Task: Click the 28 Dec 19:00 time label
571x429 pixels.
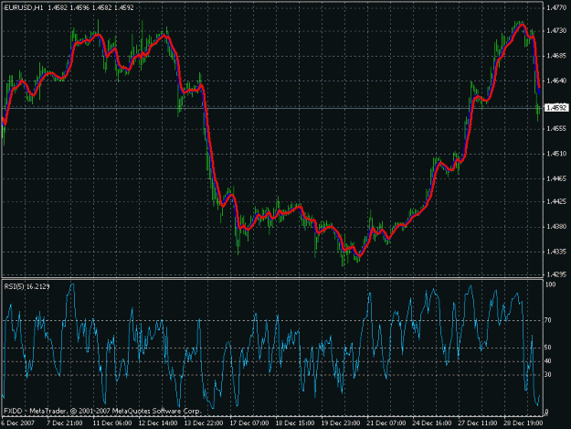Action: (x=523, y=424)
